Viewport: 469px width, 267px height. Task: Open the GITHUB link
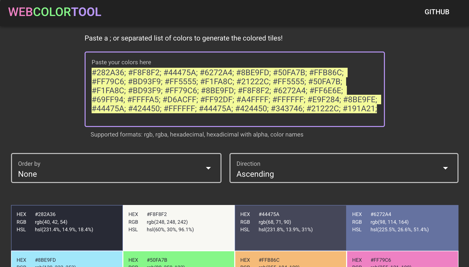click(x=437, y=12)
